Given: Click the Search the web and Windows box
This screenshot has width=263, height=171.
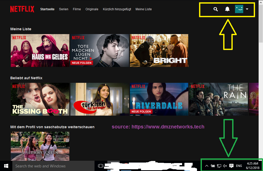Looking at the screenshot, I should (53, 166).
